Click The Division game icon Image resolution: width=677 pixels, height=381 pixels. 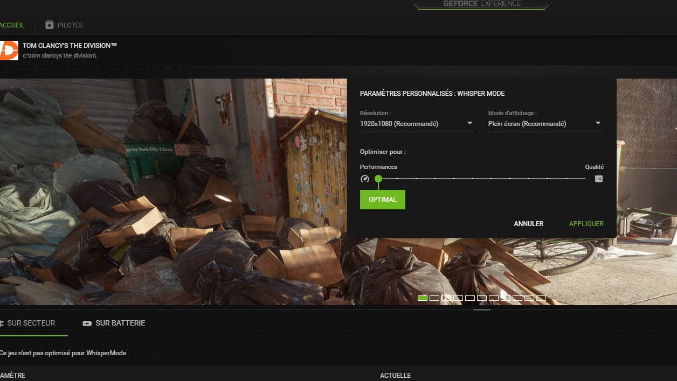[9, 51]
